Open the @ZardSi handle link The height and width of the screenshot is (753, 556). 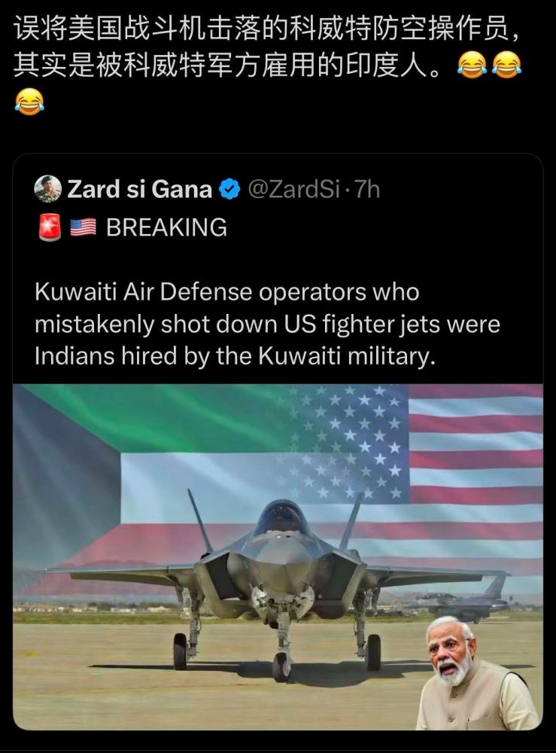(293, 190)
